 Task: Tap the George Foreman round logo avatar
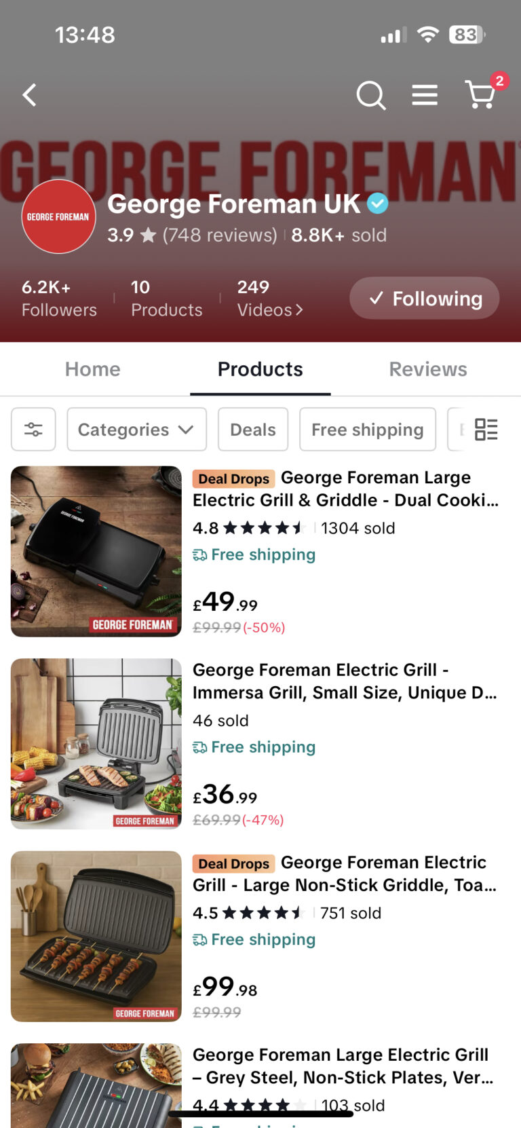point(59,217)
